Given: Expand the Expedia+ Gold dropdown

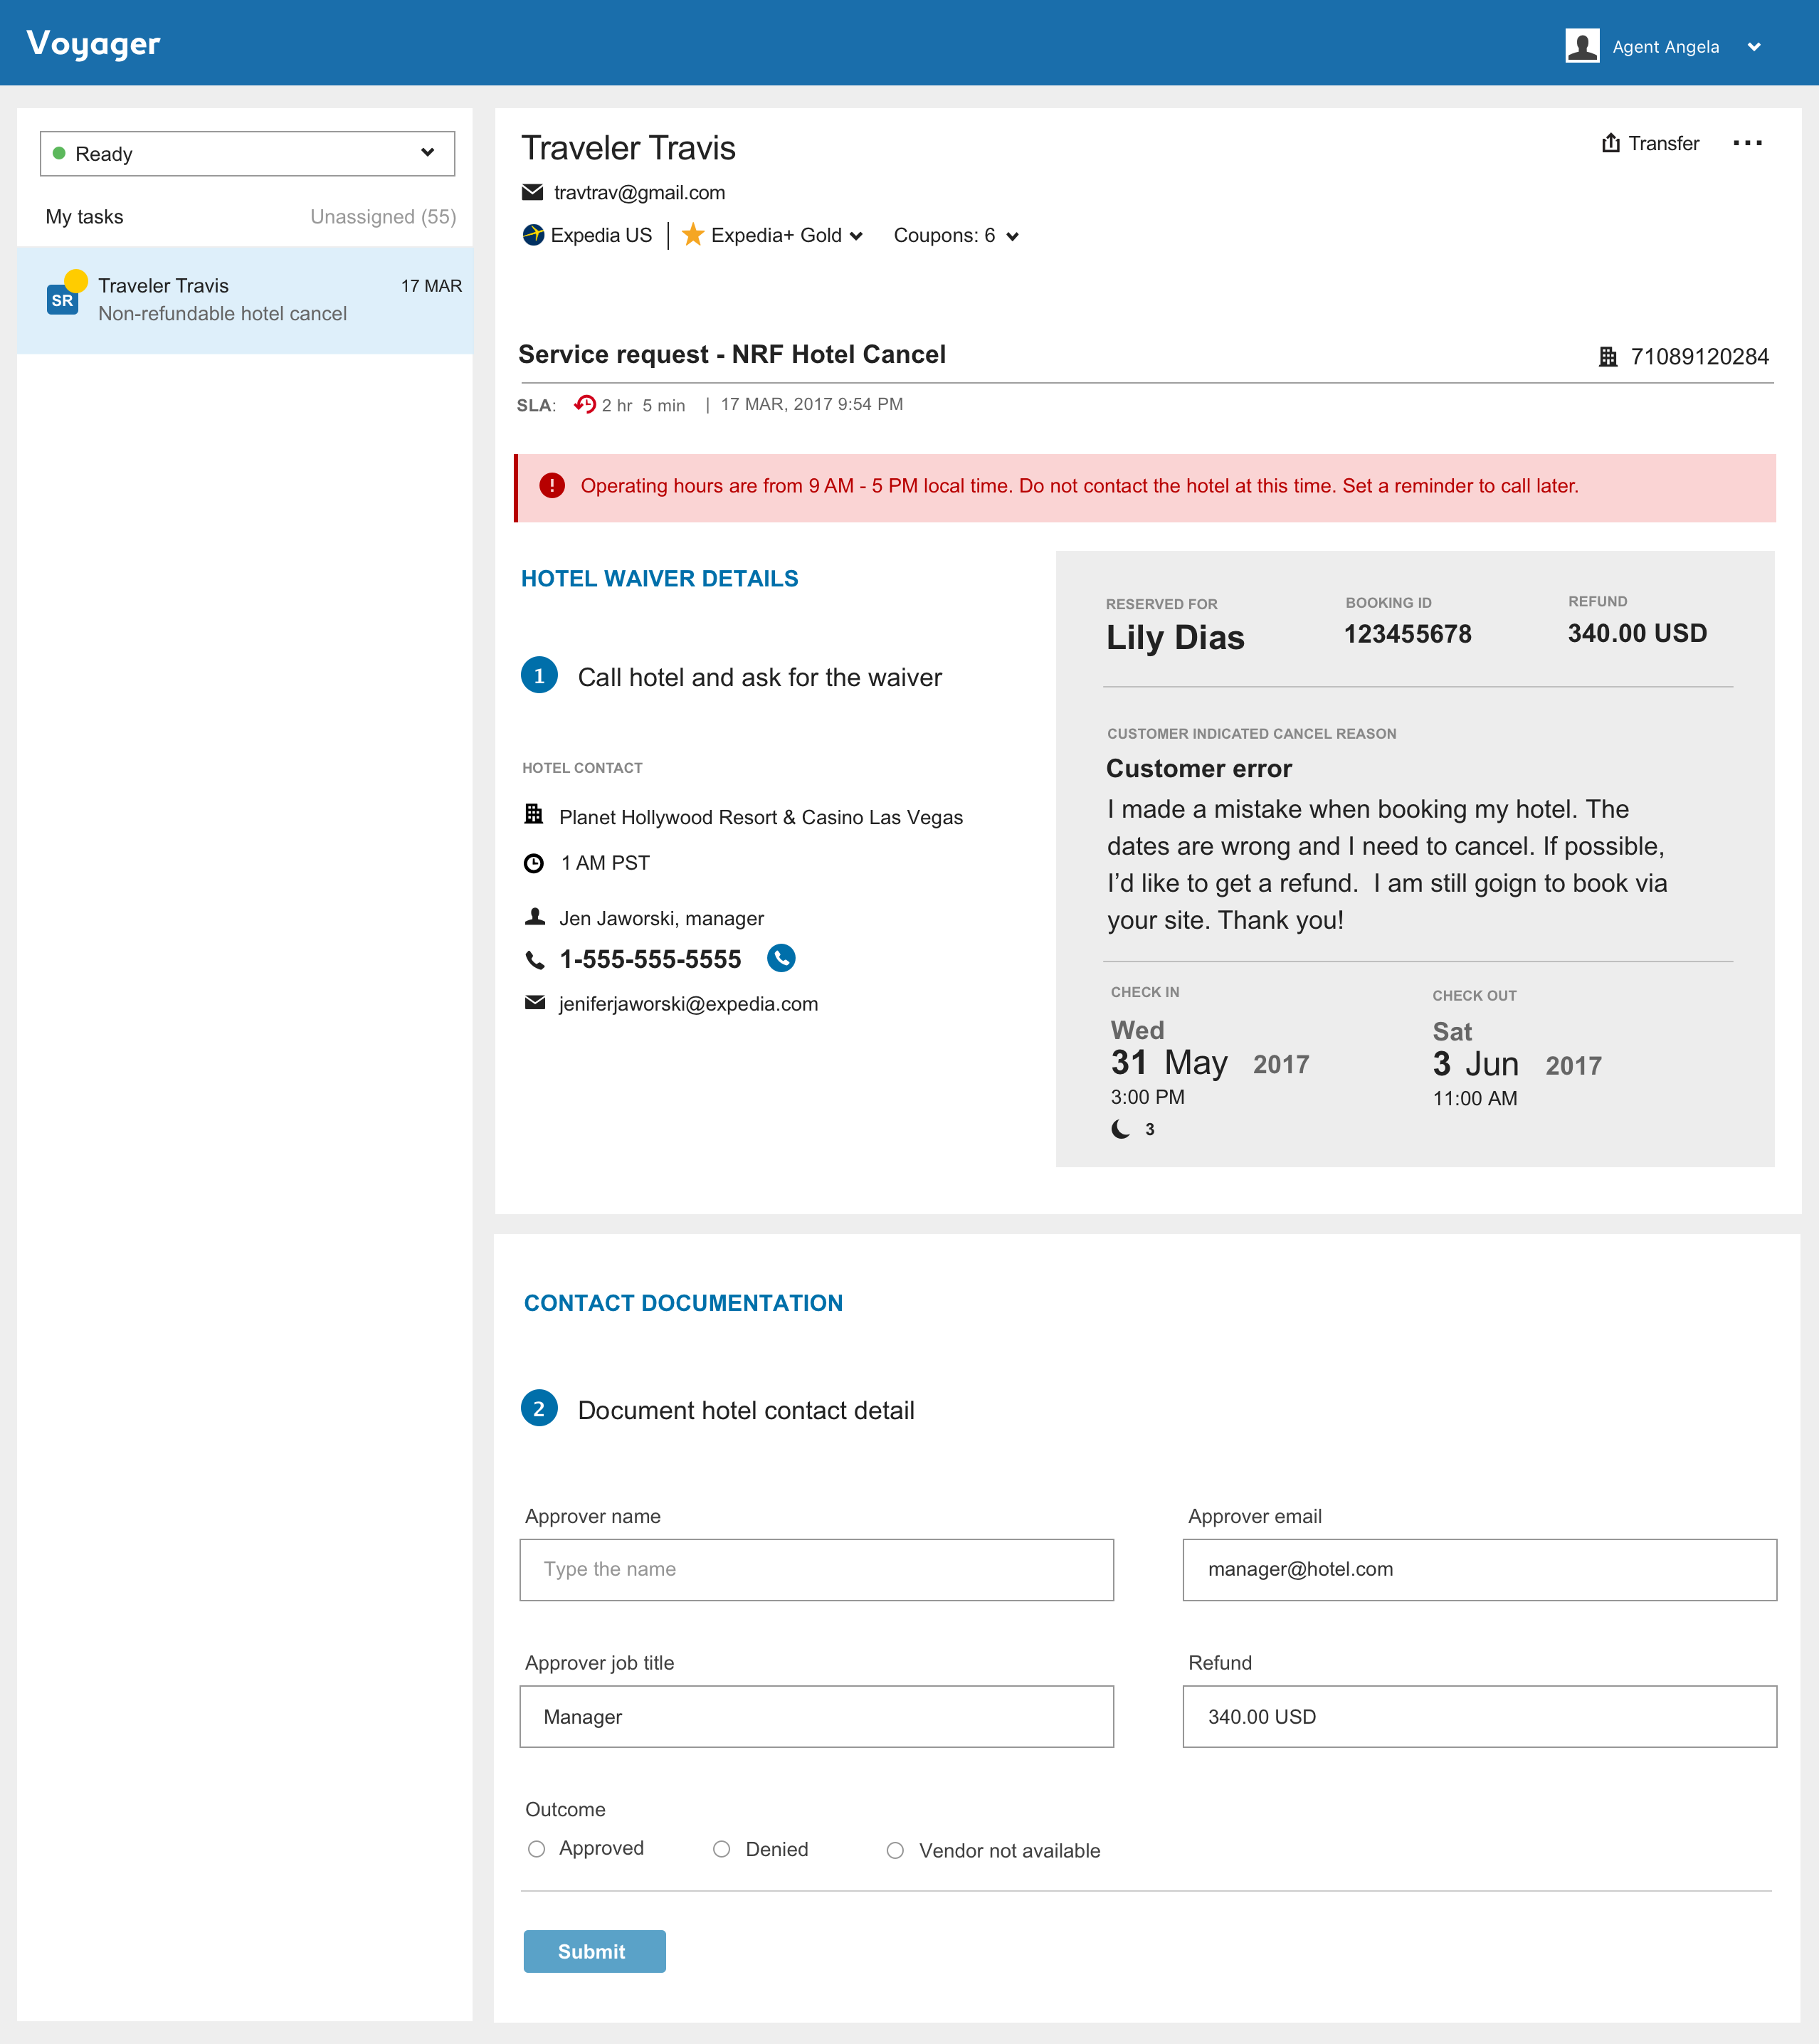Looking at the screenshot, I should click(856, 236).
